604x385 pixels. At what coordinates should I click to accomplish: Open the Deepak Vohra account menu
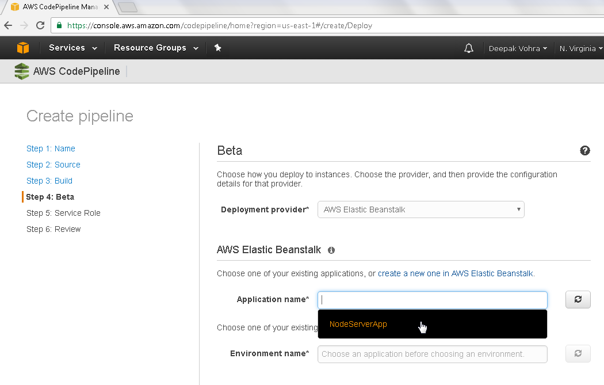(x=518, y=48)
